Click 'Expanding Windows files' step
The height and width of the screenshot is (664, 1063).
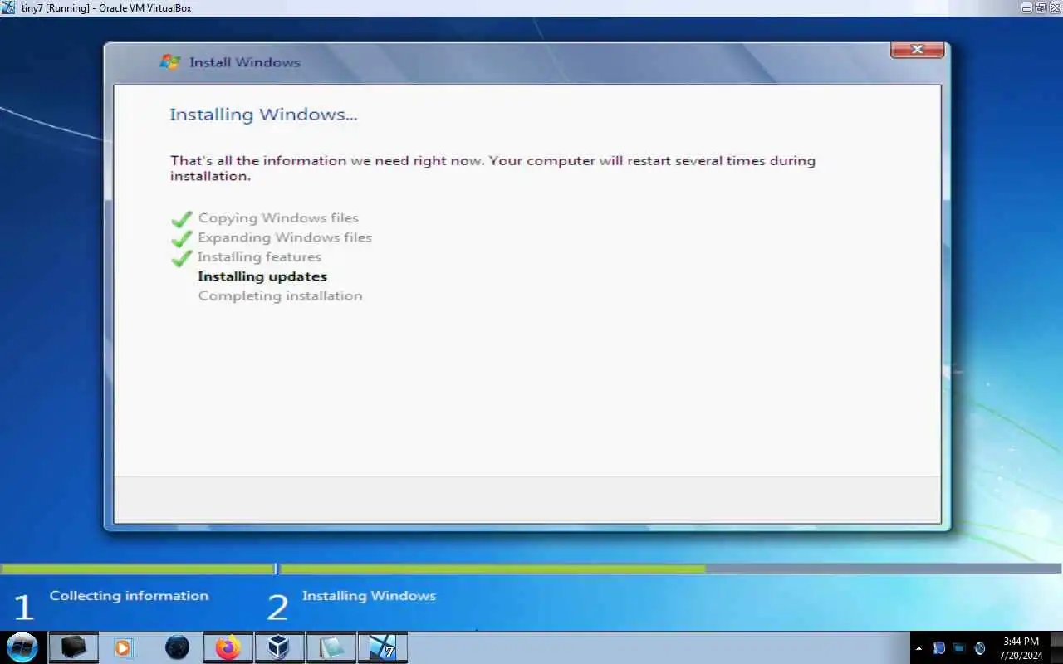[285, 237]
